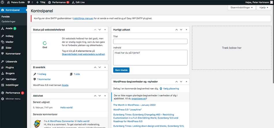Open Skærmbilledet med webstedets sundhed link
This screenshot has height=128, width=274.
pos(83,54)
